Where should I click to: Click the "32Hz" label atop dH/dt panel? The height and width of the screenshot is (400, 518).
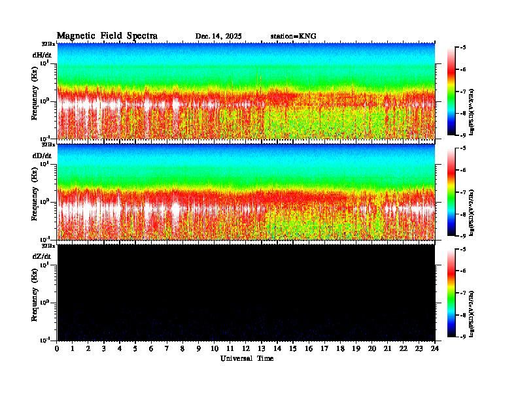[x=48, y=44]
